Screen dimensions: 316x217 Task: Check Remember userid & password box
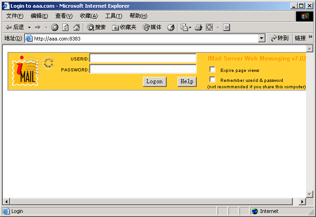(212, 80)
